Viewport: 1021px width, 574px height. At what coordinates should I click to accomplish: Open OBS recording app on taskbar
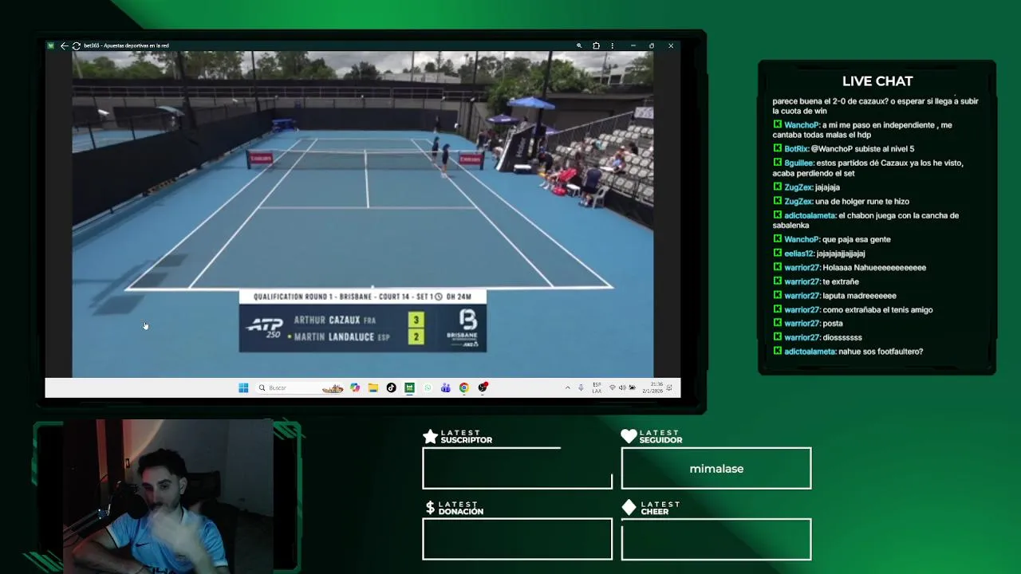(483, 387)
